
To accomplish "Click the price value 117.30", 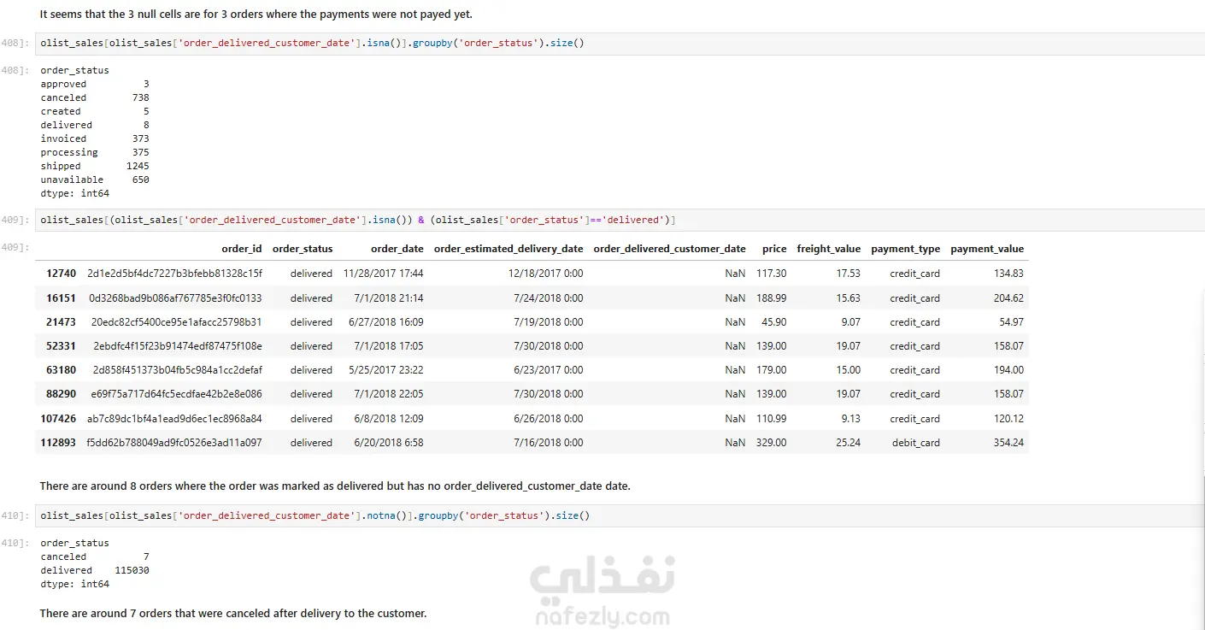I will (771, 274).
